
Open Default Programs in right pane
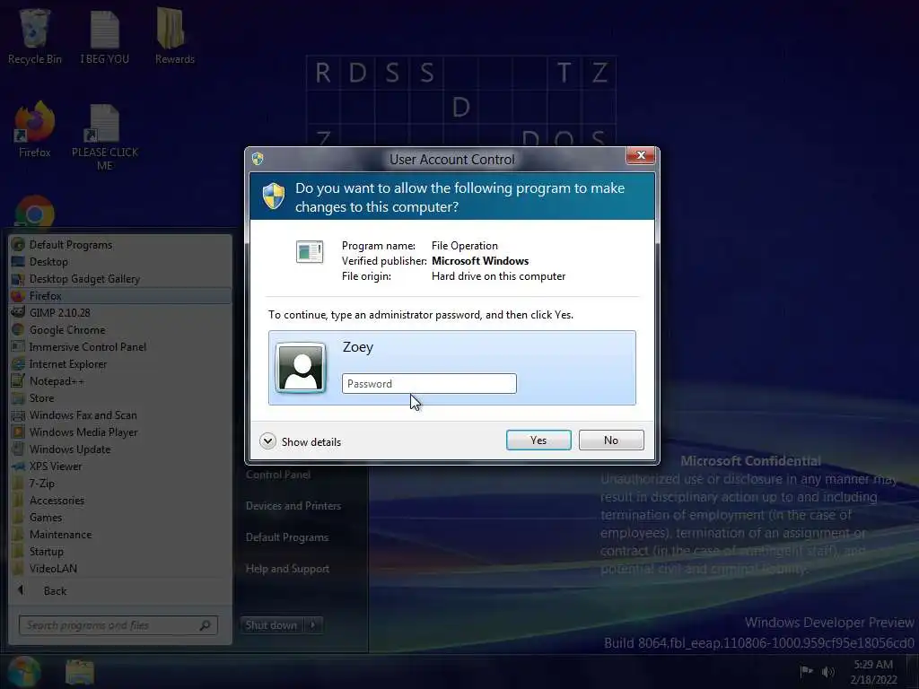[287, 537]
